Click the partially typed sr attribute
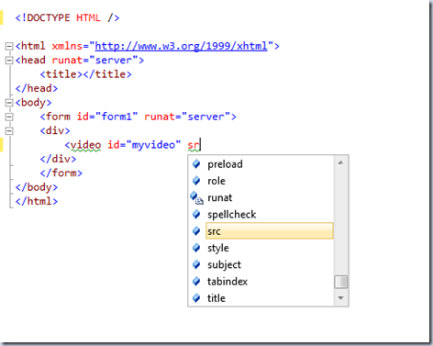Image resolution: width=433 pixels, height=346 pixels. click(194, 145)
